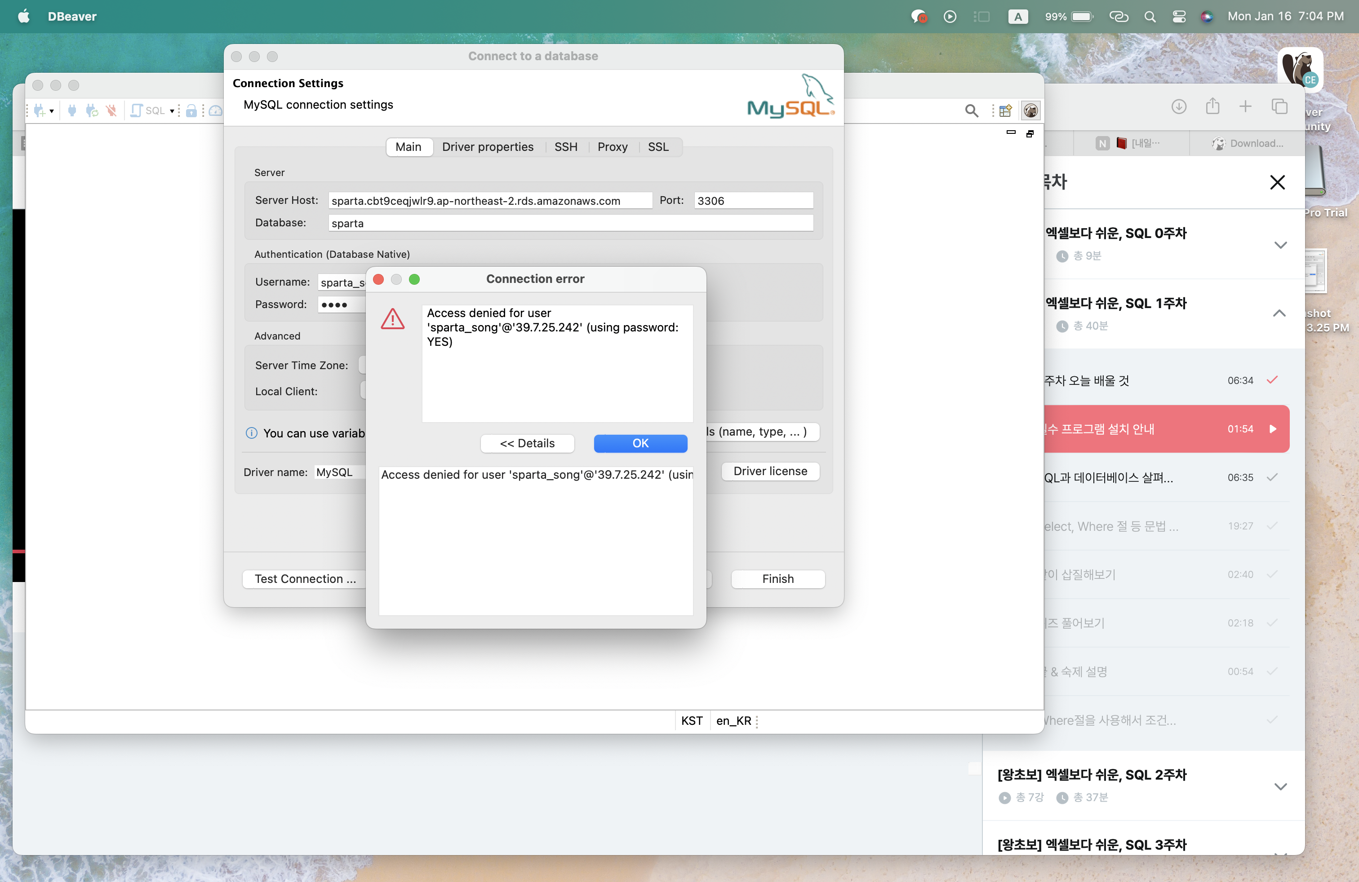Open the Download browser tab
Viewport: 1359px width, 882px height.
pyautogui.click(x=1247, y=143)
